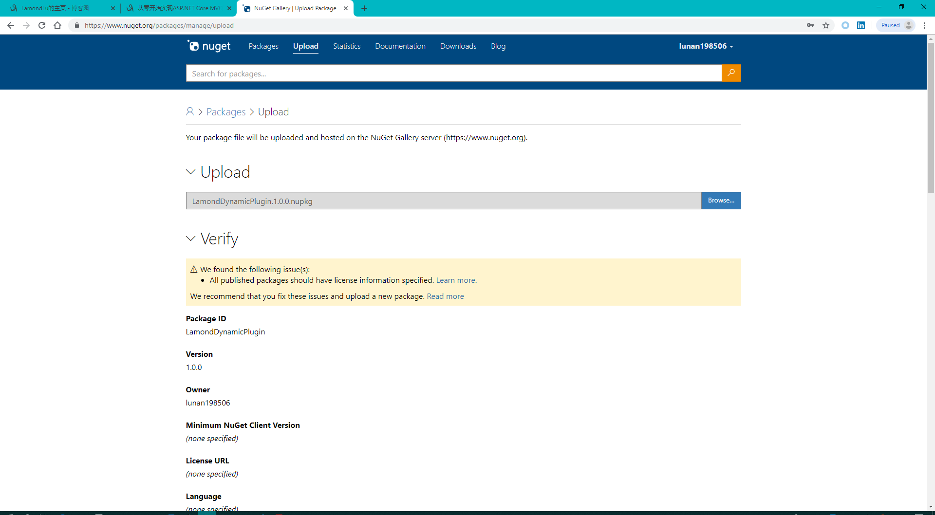Switch to the LamondLu blog tab
The image size is (935, 515).
coord(58,8)
